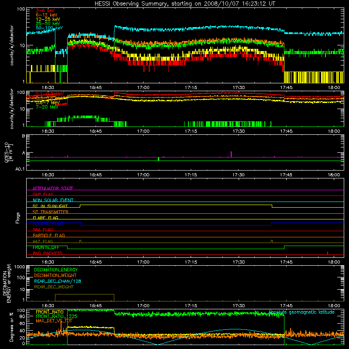Click the 0.1-0.3 MeV legend label

tap(50, 94)
